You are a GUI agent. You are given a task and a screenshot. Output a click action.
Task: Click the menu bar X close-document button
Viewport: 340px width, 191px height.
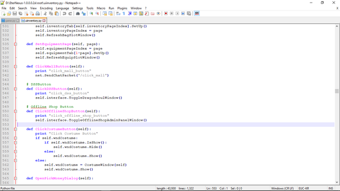point(337,8)
